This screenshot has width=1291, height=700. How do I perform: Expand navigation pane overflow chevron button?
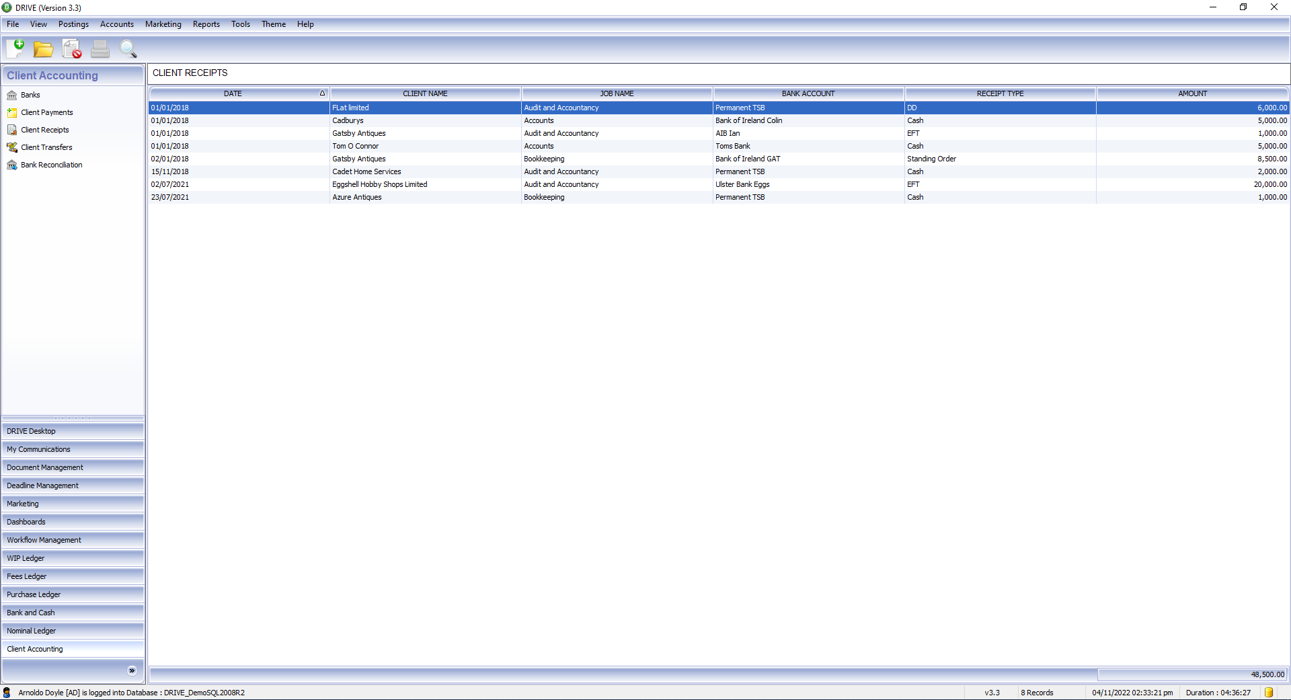(132, 670)
